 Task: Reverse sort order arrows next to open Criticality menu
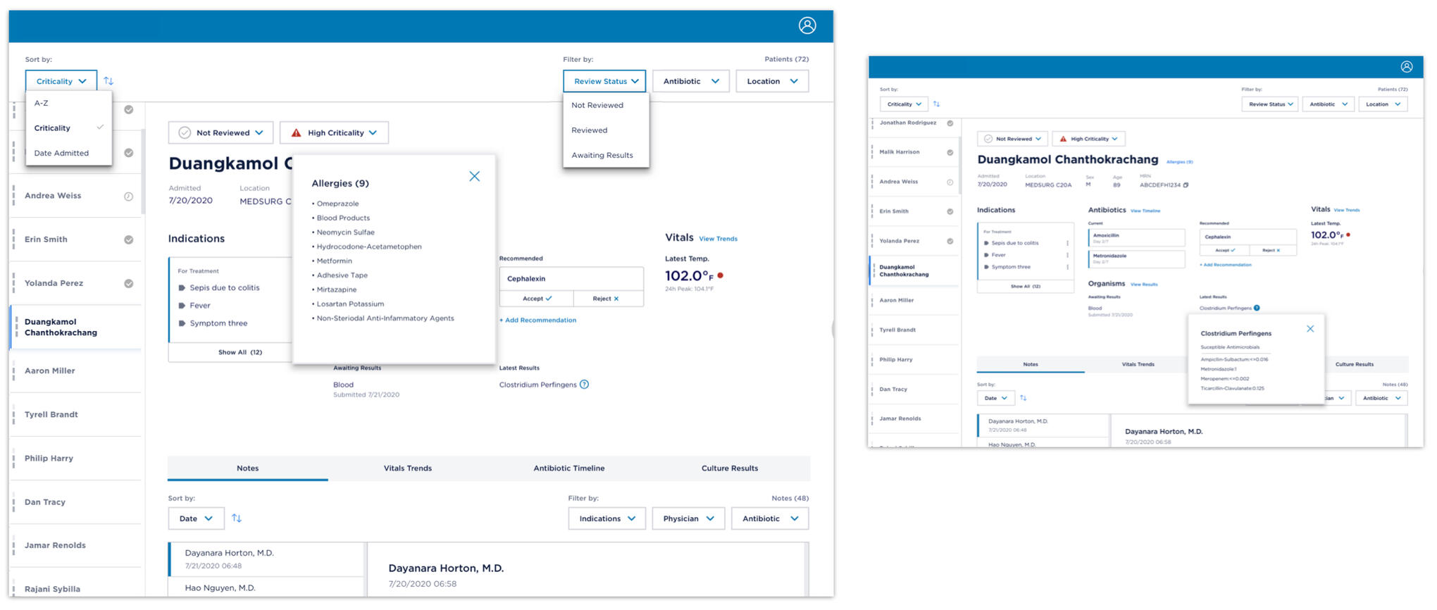point(108,81)
